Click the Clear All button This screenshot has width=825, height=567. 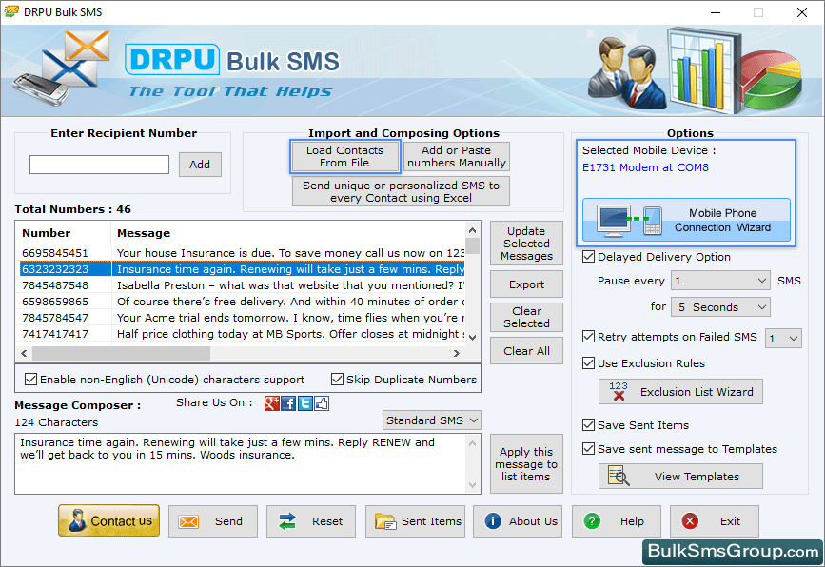tap(526, 351)
